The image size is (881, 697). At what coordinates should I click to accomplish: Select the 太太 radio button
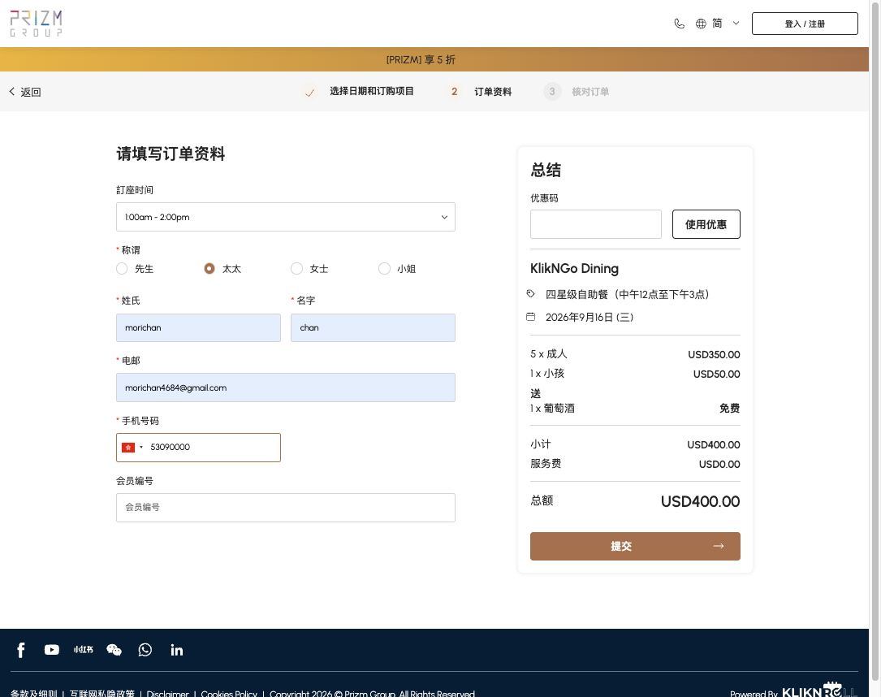[x=209, y=269]
